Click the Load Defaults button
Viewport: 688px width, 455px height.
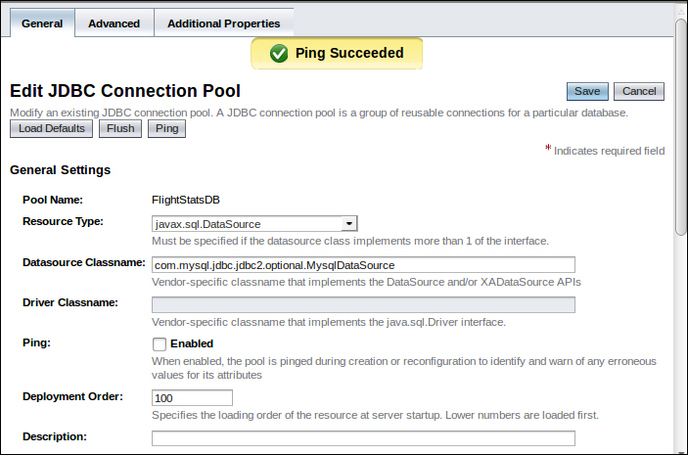tap(51, 128)
